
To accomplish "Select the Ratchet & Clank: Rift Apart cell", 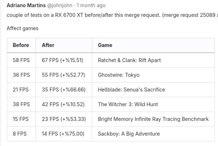I will [x=129, y=60].
